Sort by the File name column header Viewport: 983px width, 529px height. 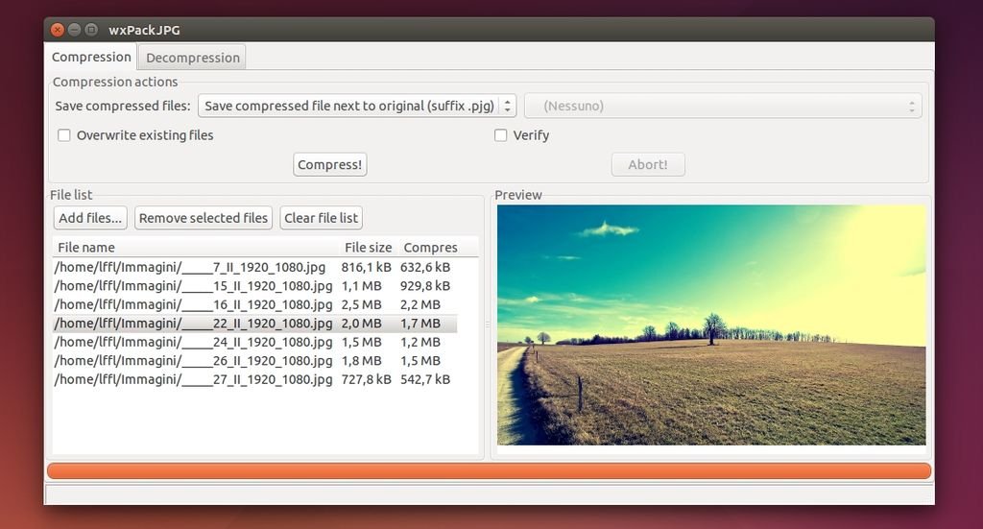pos(196,248)
